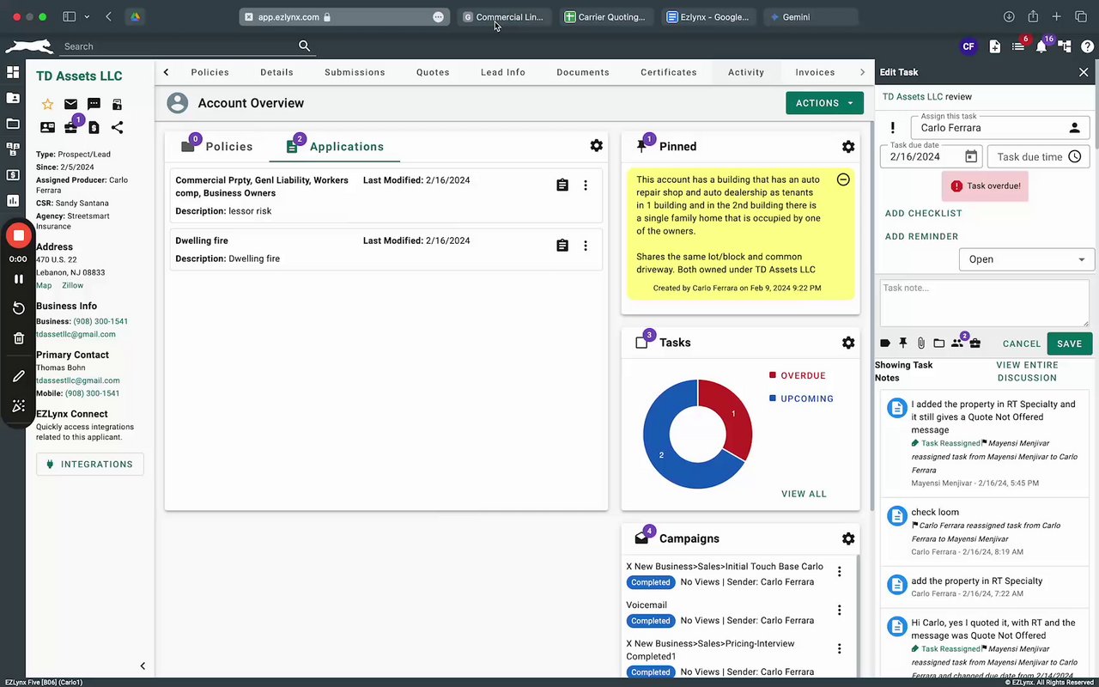Collapse the left account panel with chevron
The width and height of the screenshot is (1099, 687).
tap(143, 666)
